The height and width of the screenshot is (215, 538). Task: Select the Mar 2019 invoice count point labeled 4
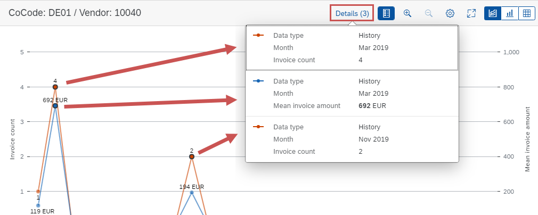pyautogui.click(x=55, y=87)
